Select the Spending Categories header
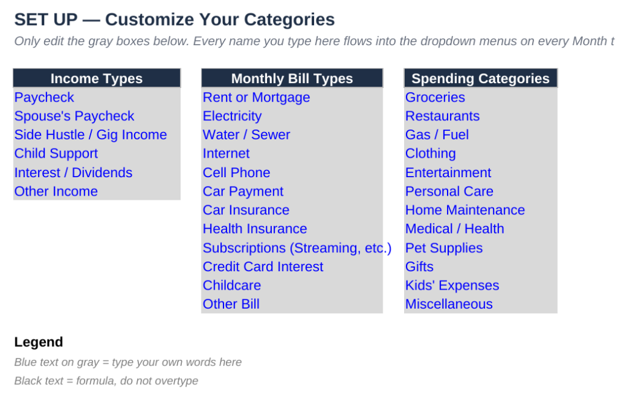Image resolution: width=627 pixels, height=399 pixels. [x=480, y=78]
